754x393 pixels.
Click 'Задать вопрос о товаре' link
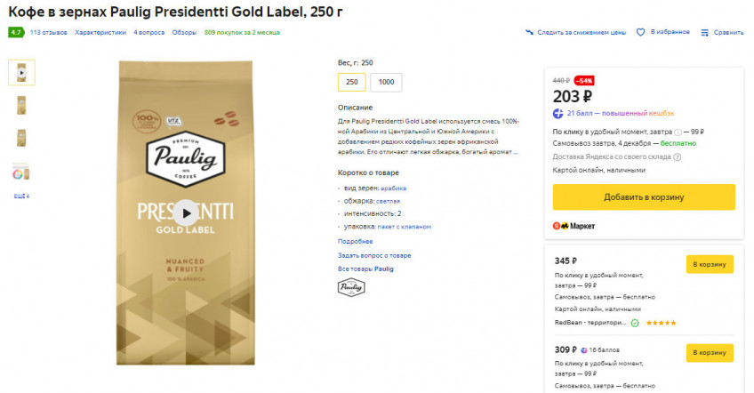tap(374, 255)
